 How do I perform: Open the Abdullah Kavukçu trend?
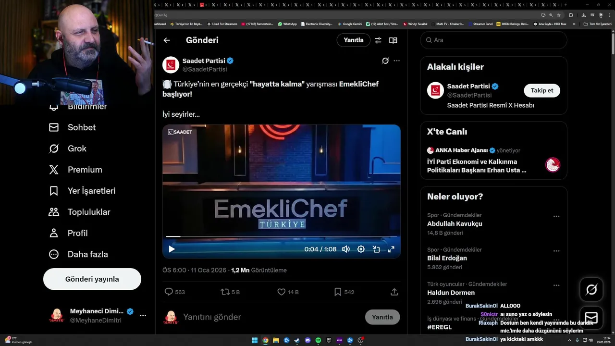(x=455, y=223)
